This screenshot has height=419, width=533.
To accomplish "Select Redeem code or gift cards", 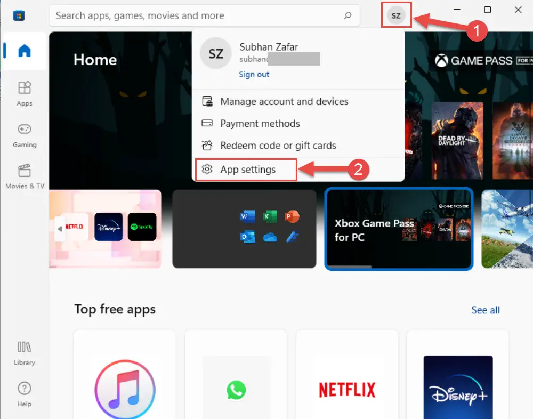I will (298, 146).
